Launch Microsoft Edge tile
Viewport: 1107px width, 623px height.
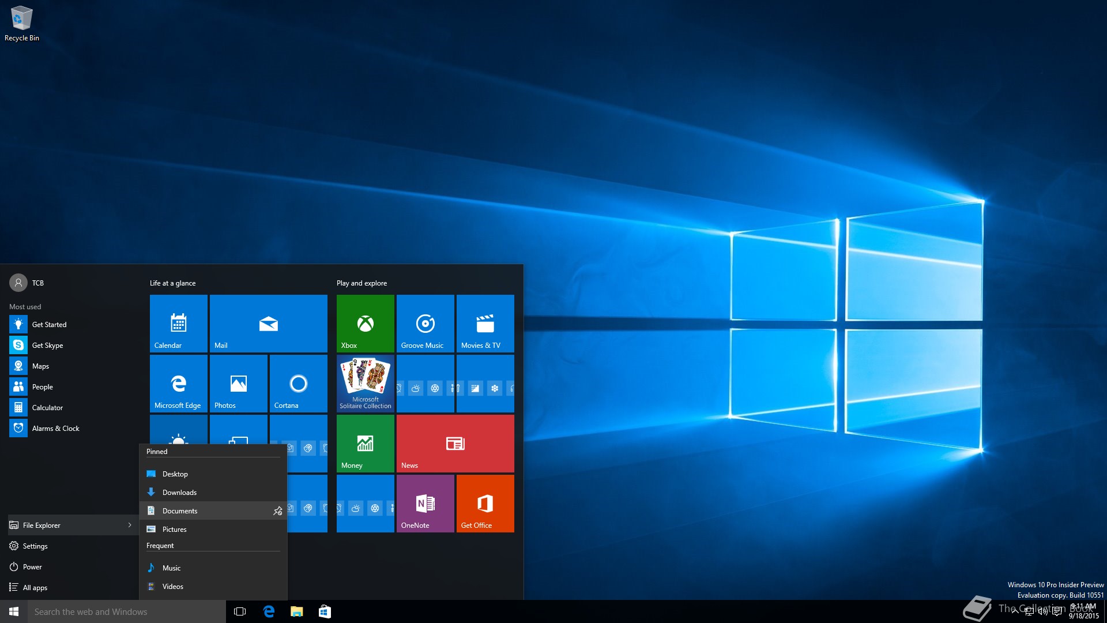pos(178,384)
